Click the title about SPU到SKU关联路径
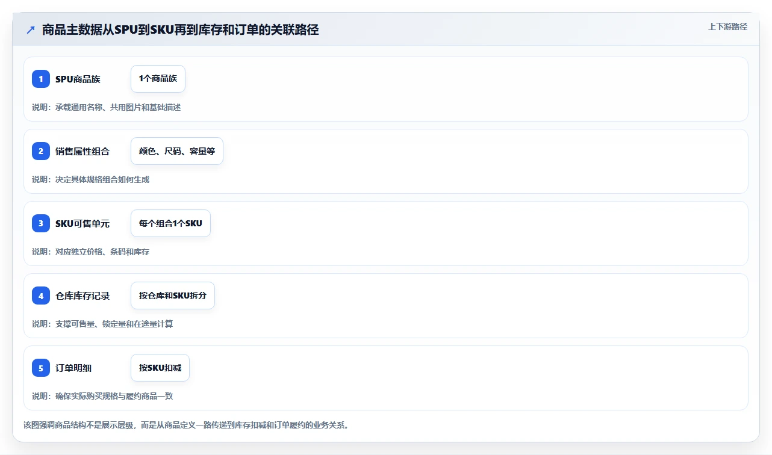The image size is (772, 455). pos(181,29)
